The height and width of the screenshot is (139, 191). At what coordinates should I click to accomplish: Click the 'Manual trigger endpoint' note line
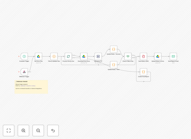pyautogui.click(x=22, y=84)
